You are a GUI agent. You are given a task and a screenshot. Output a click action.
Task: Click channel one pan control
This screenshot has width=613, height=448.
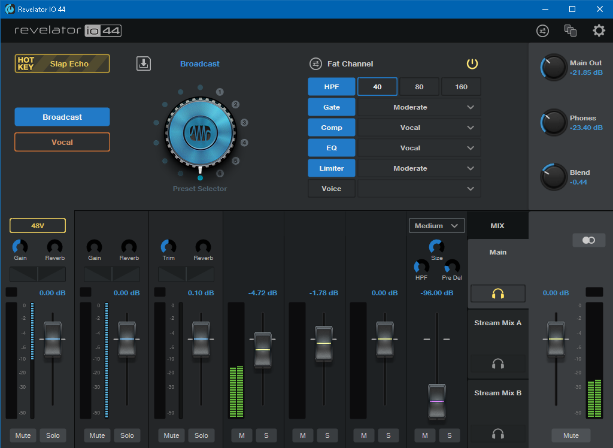(x=38, y=274)
